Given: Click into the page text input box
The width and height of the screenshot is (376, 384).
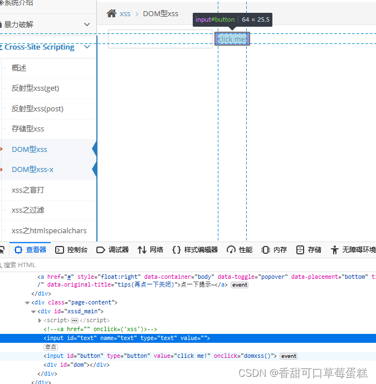Looking at the screenshot, I should pyautogui.click(x=160, y=39).
